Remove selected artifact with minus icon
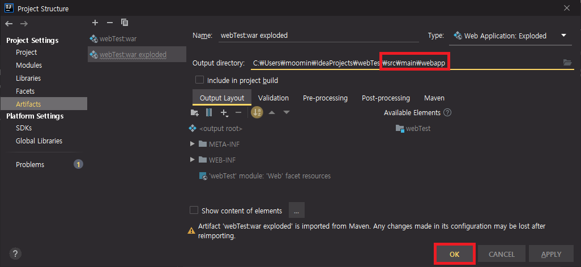581x267 pixels. (110, 23)
